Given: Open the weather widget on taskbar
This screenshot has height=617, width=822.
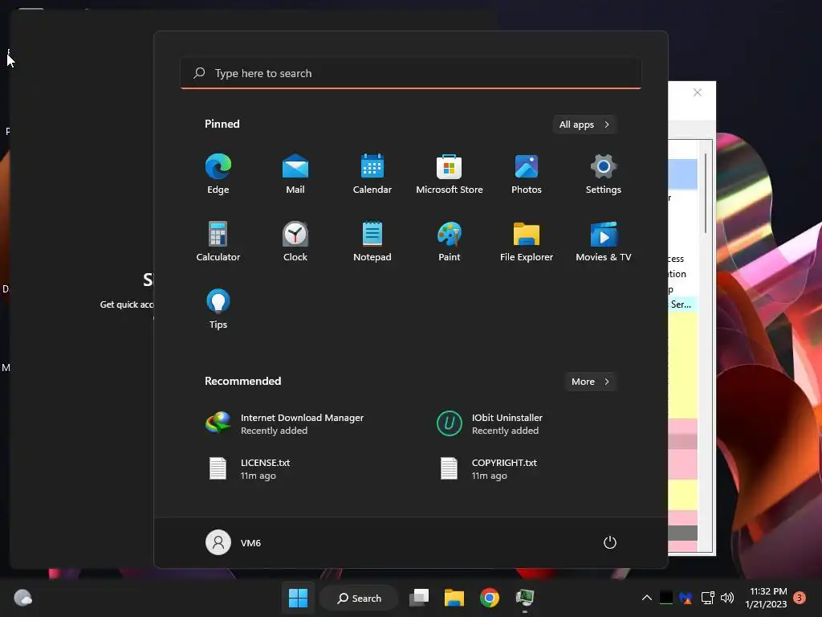Looking at the screenshot, I should (x=22, y=598).
